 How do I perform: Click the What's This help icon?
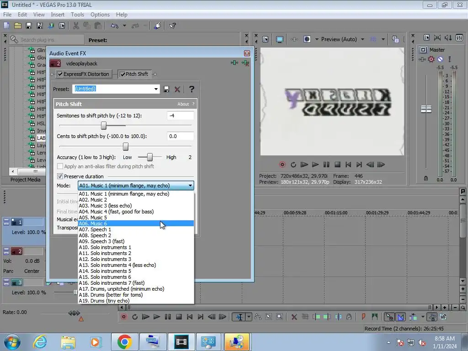pyautogui.click(x=172, y=26)
